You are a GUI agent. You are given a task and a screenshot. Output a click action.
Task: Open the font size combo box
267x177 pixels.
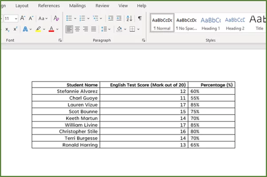click(11, 18)
